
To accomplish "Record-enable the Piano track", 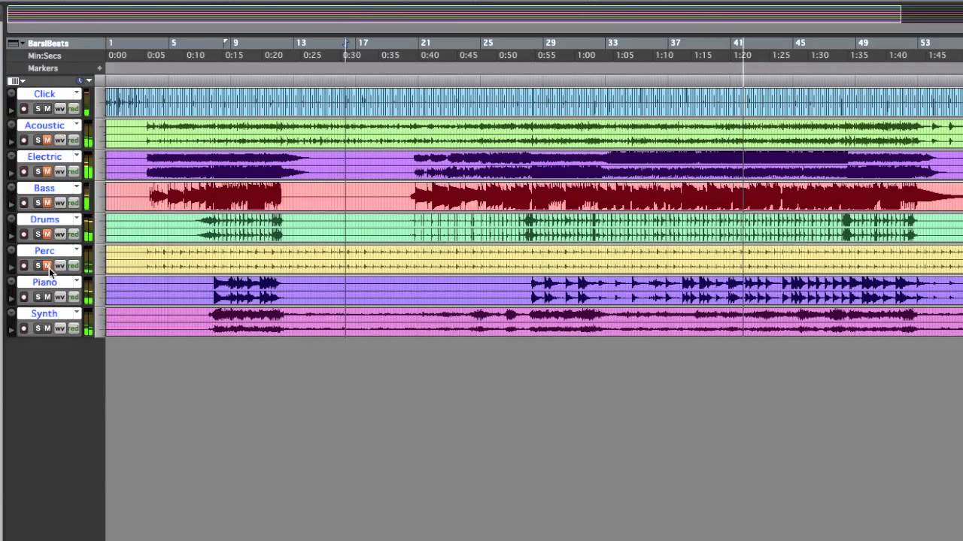I will [x=23, y=297].
